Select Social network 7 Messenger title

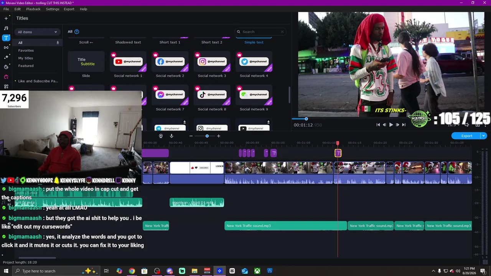click(170, 95)
